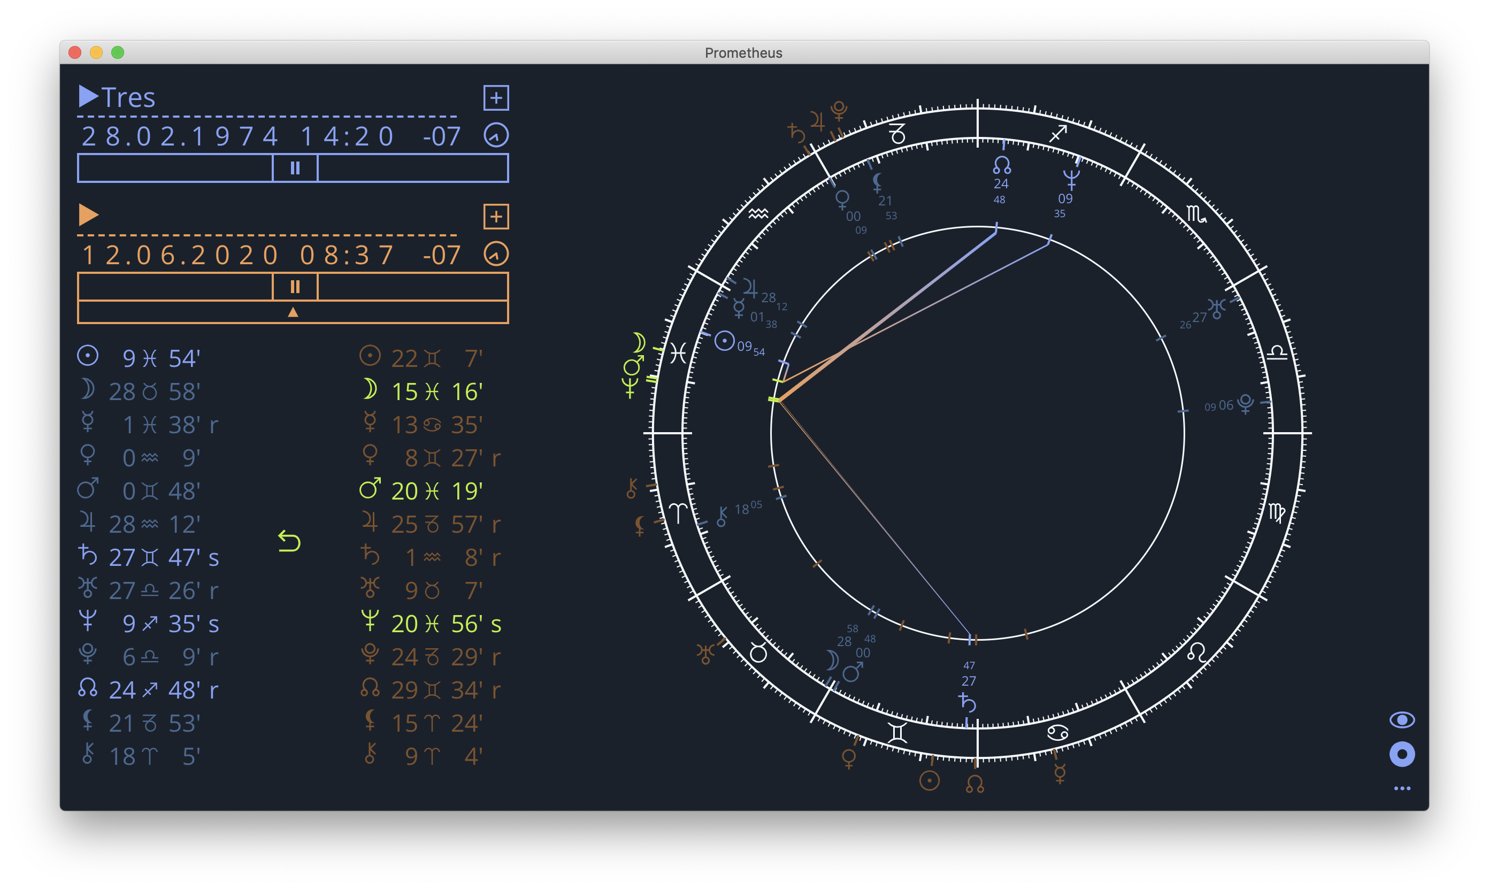This screenshot has width=1489, height=890.
Task: Expand the blue Tres chart triangle
Action: (x=88, y=97)
